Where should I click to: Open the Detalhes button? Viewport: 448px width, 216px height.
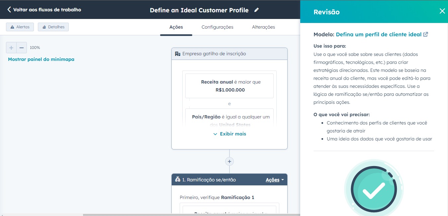(53, 27)
